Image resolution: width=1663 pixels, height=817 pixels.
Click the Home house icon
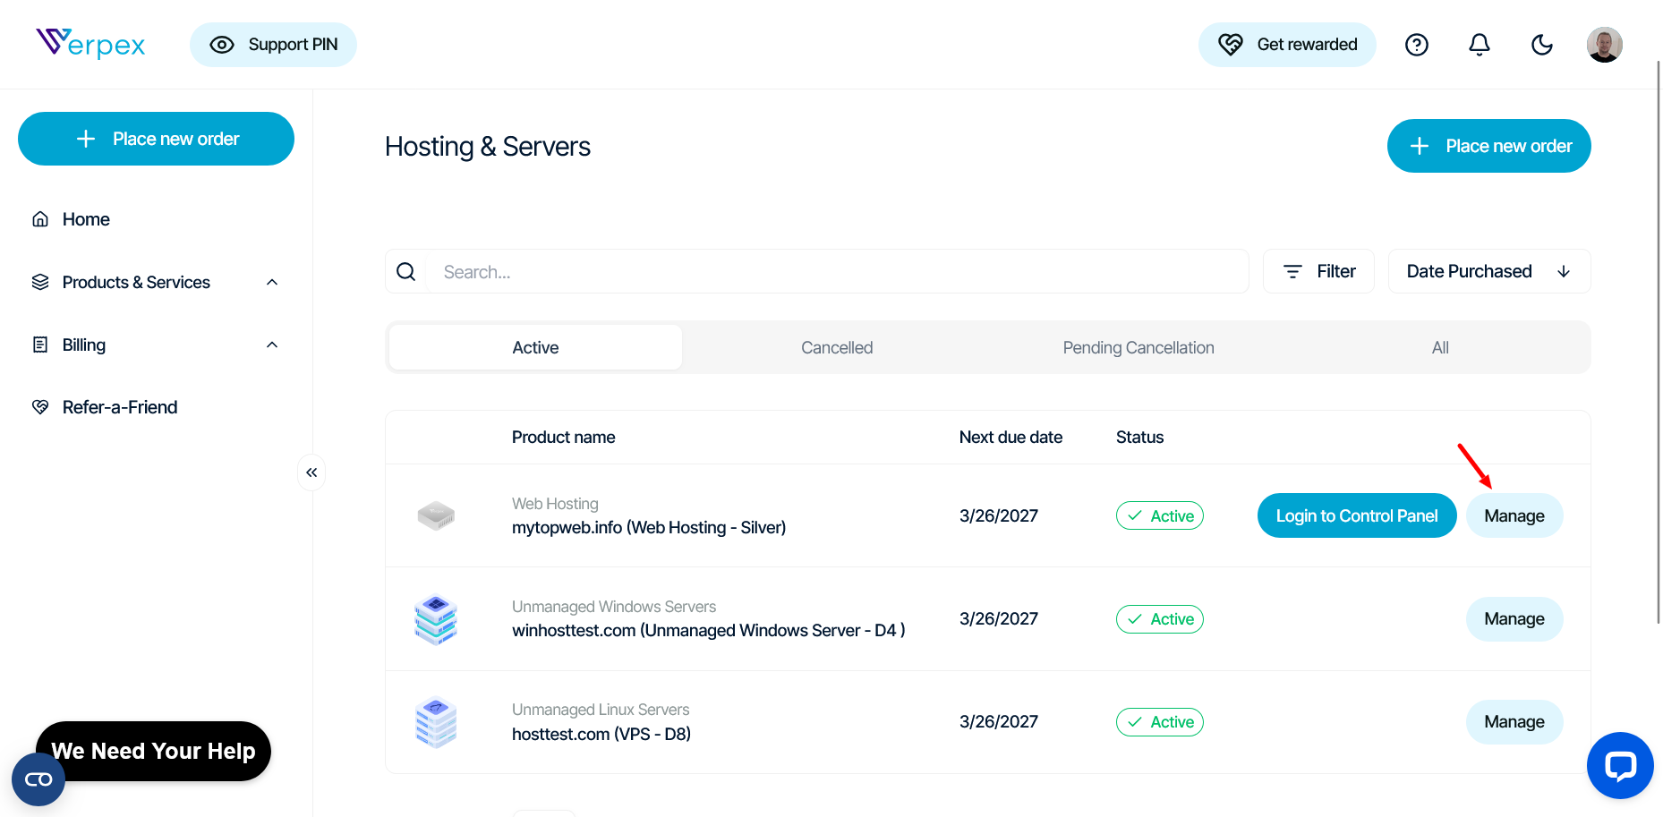coord(40,219)
